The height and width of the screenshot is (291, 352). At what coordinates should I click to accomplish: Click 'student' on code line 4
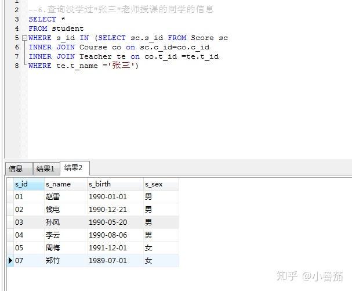point(68,28)
